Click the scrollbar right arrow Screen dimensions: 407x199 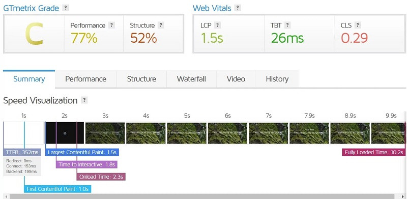click(x=403, y=196)
